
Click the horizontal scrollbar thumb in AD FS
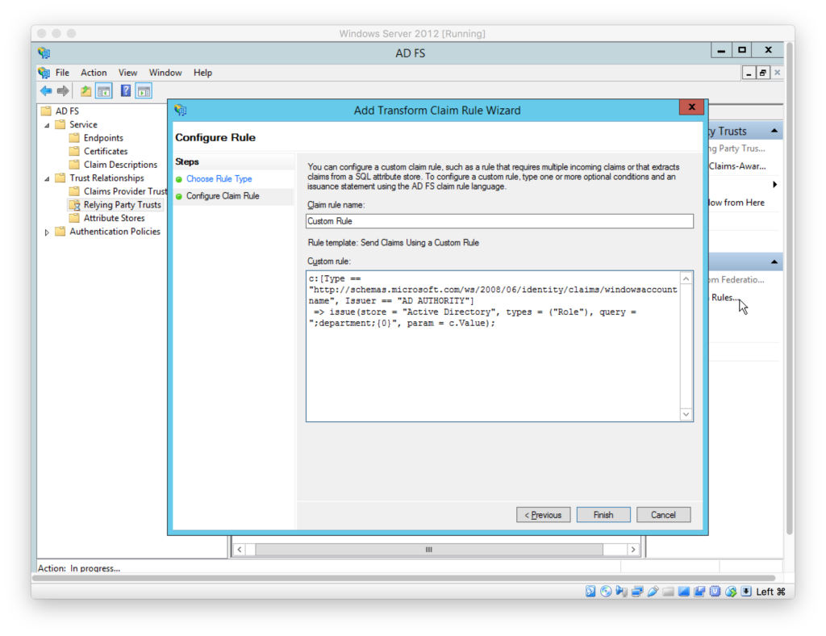pos(429,550)
